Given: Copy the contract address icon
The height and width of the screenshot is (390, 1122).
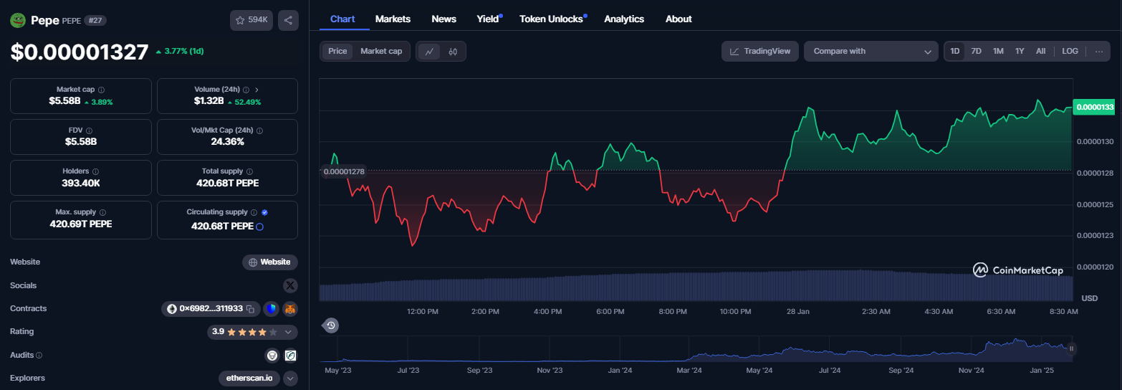Looking at the screenshot, I should tap(250, 309).
